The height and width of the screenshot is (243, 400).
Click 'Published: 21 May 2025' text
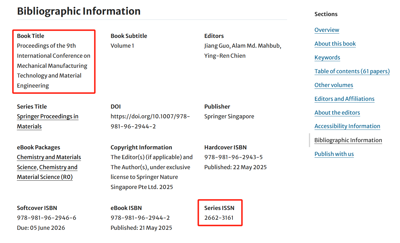click(x=141, y=228)
